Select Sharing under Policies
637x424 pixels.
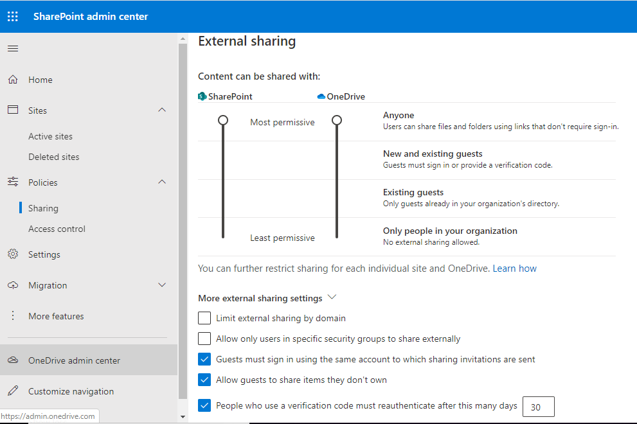(x=43, y=208)
